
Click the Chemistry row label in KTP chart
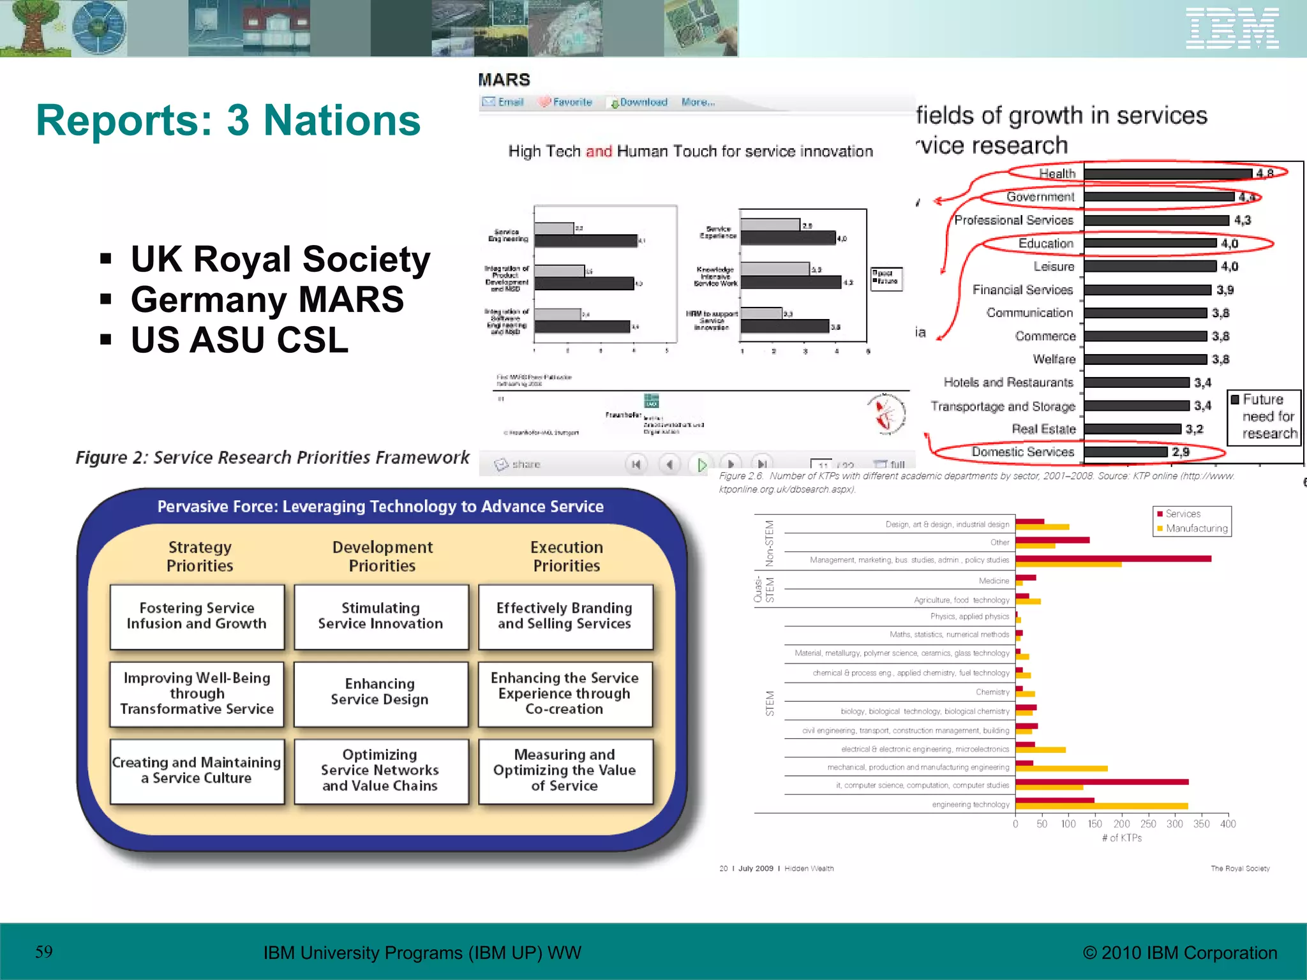992,692
